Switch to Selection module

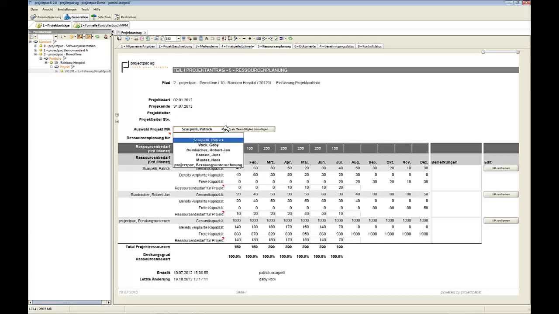pos(101,17)
